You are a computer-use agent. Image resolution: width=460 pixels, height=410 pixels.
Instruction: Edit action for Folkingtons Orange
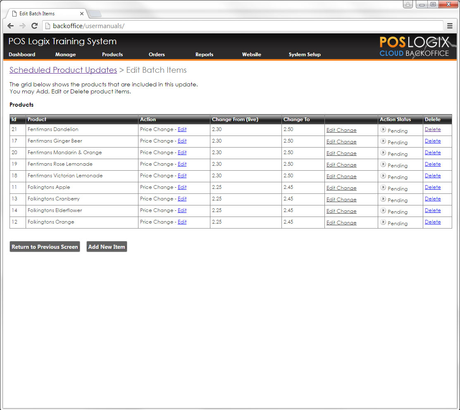(x=182, y=222)
